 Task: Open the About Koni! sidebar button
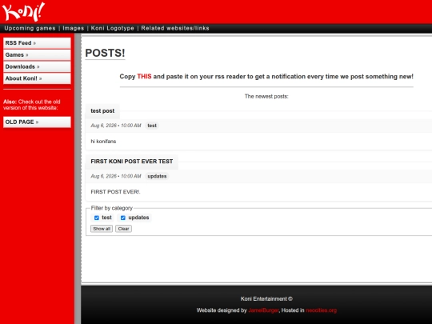(37, 78)
